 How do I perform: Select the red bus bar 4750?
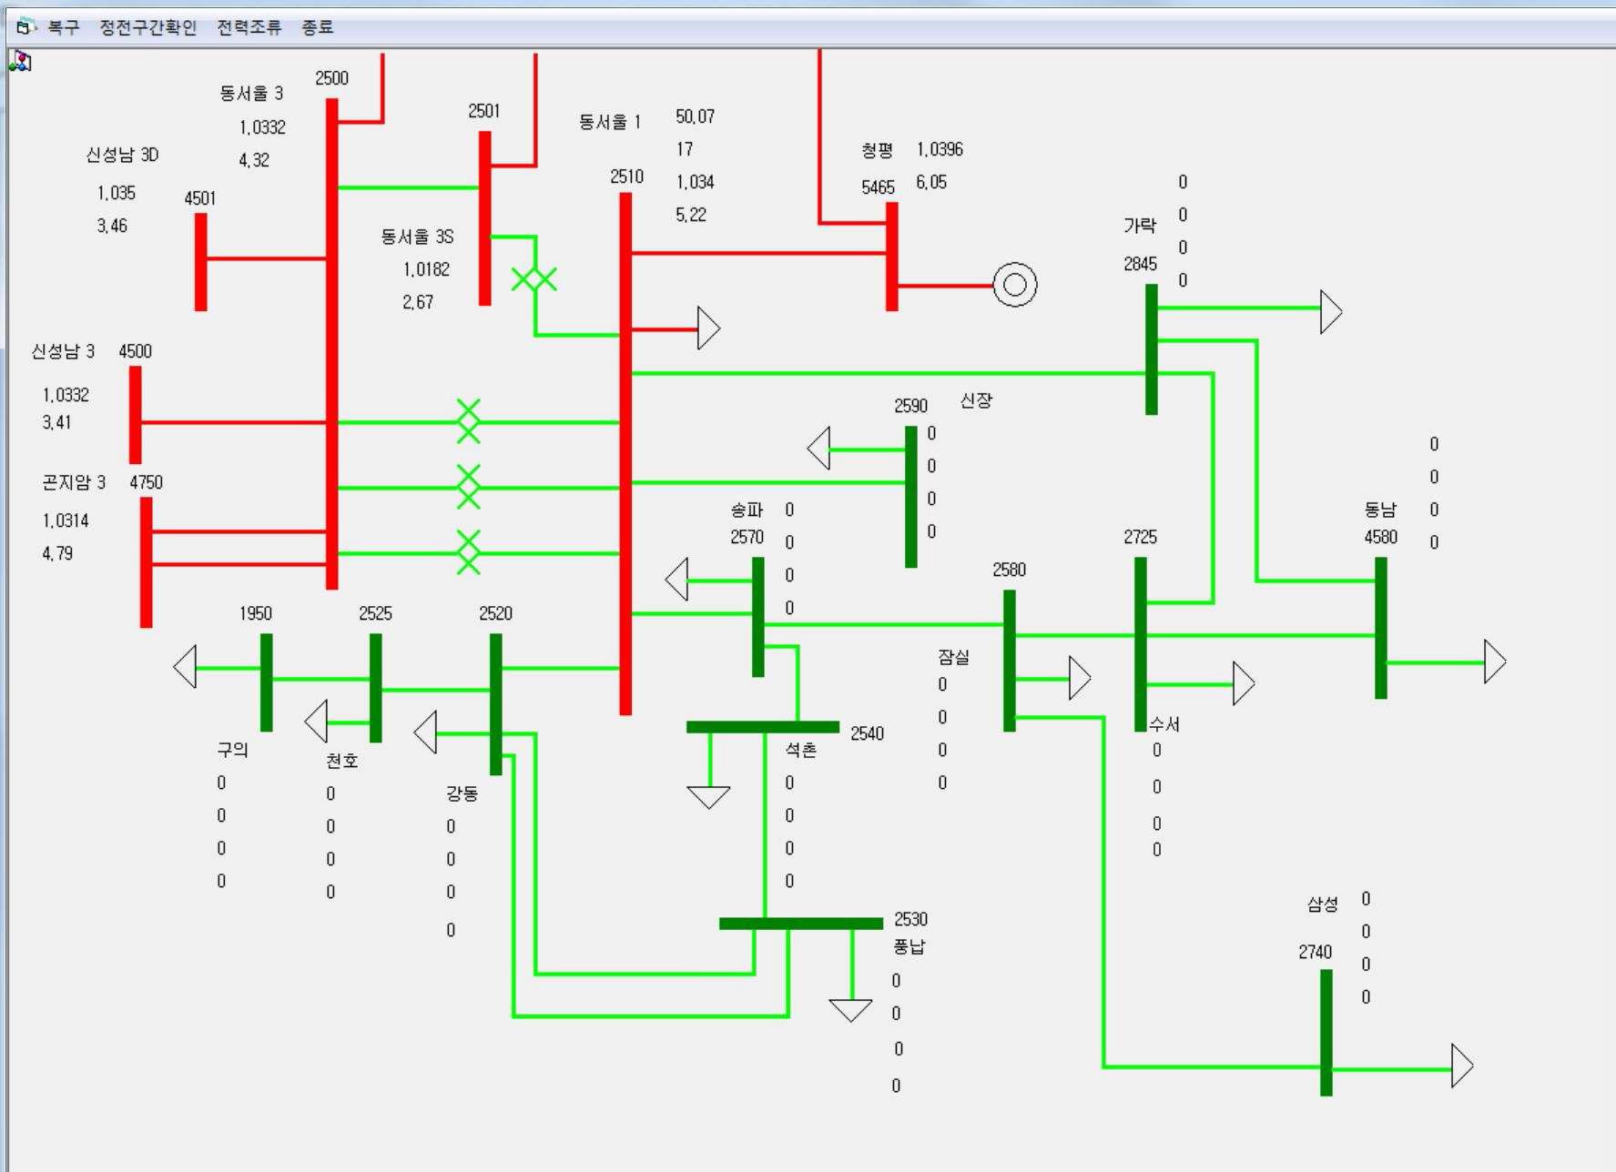coord(147,562)
